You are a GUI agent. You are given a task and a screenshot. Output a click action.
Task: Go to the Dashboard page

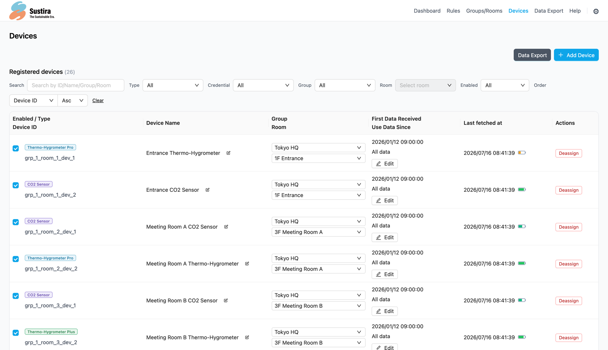click(427, 11)
